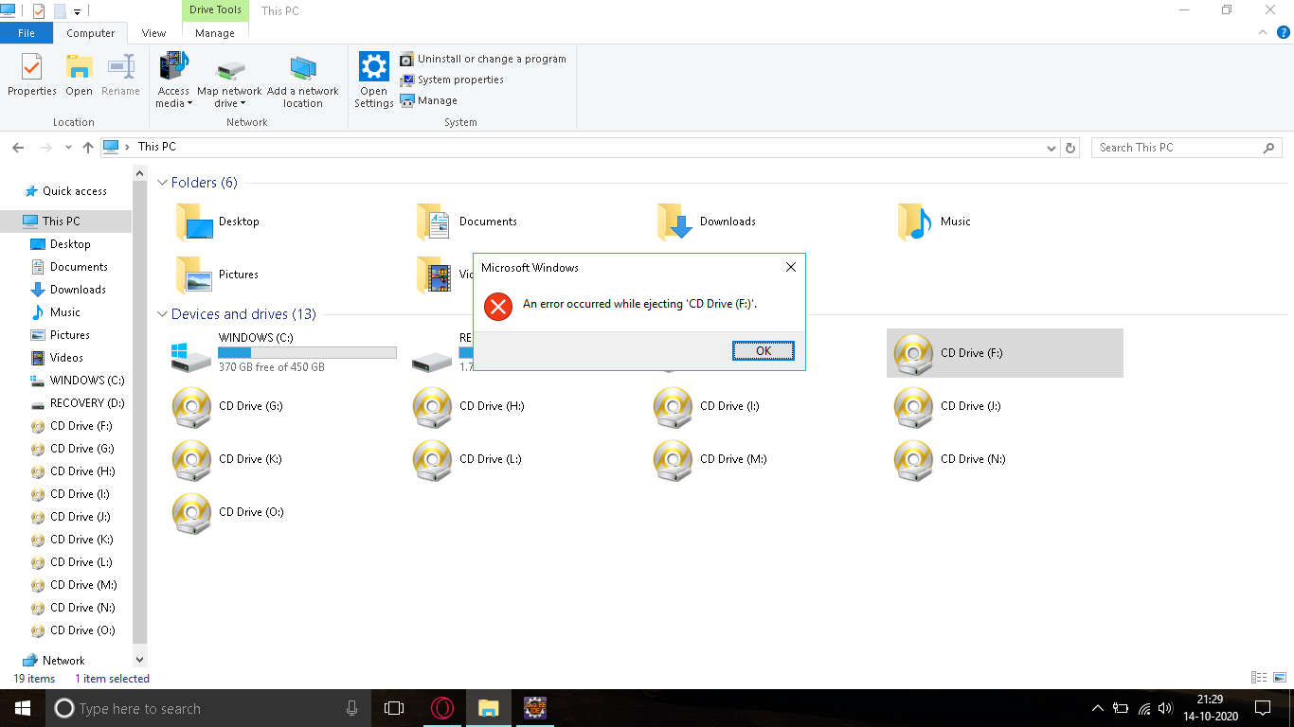The height and width of the screenshot is (727, 1294).
Task: Open Settings from the ribbon
Action: point(374,80)
